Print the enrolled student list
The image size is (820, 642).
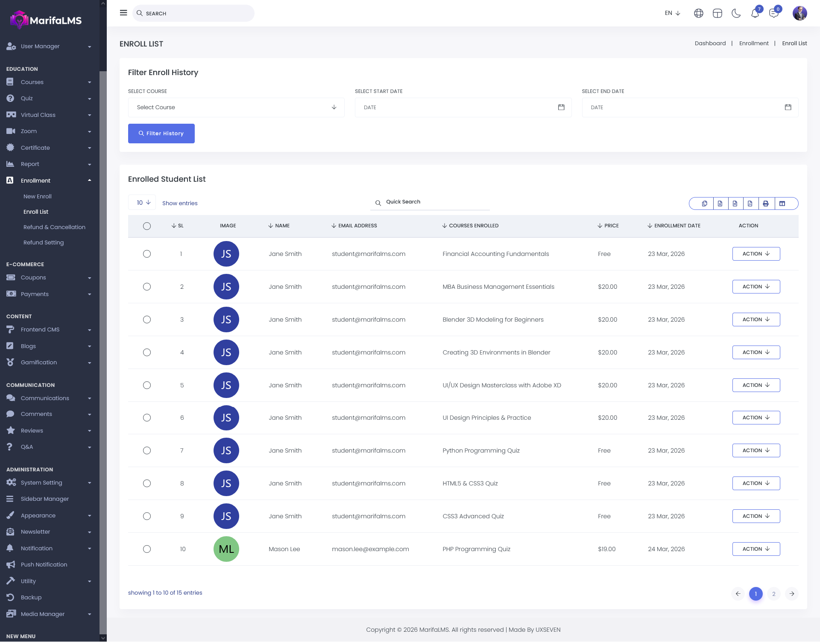pos(765,203)
